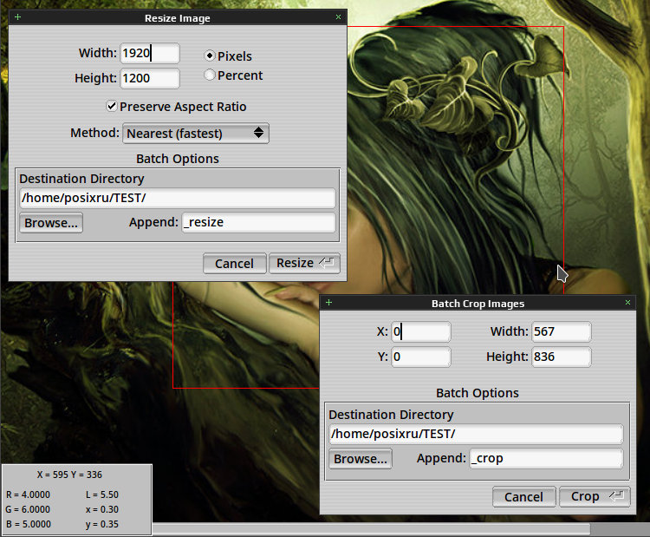The height and width of the screenshot is (537, 650).
Task: Cancel the Resize Image dialog
Action: tap(235, 264)
